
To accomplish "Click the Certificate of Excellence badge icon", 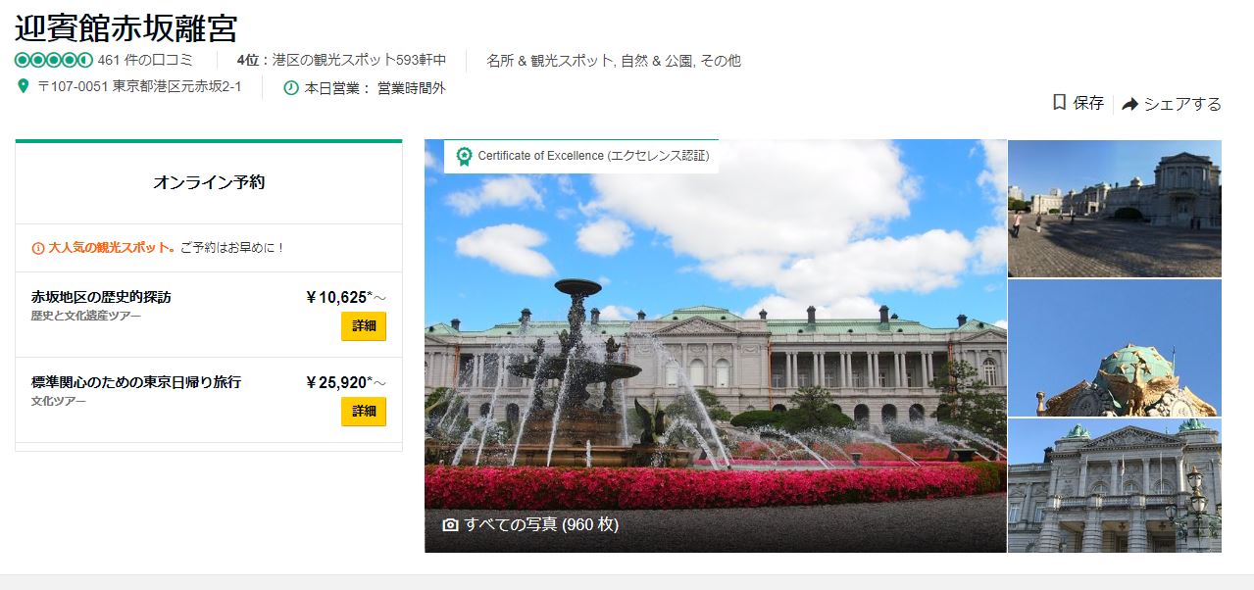I will (x=464, y=156).
